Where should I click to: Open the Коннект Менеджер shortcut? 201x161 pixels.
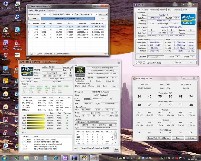[x=17, y=45]
